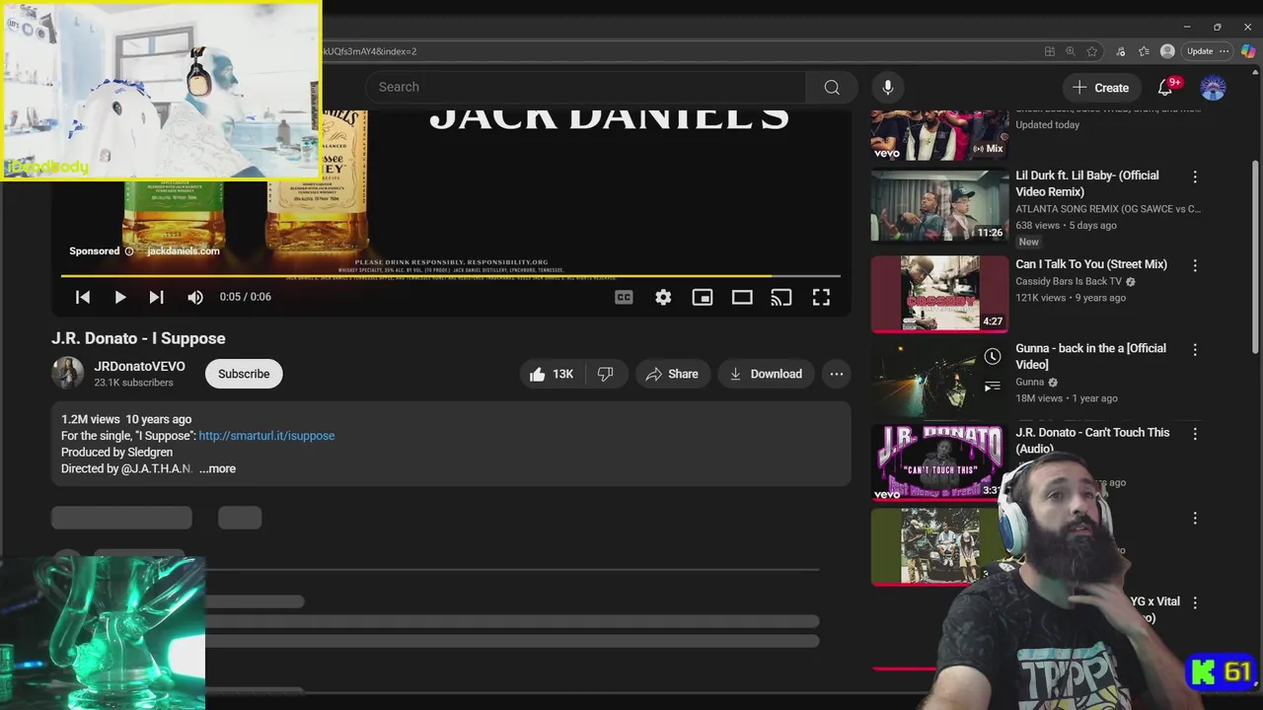1263x710 pixels.
Task: Add Gunna video to Watch later
Action: (993, 356)
